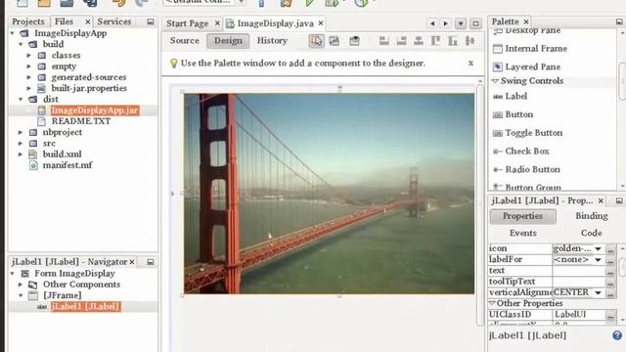The width and height of the screenshot is (626, 352).
Task: Expand the classes folder
Action: [28, 56]
